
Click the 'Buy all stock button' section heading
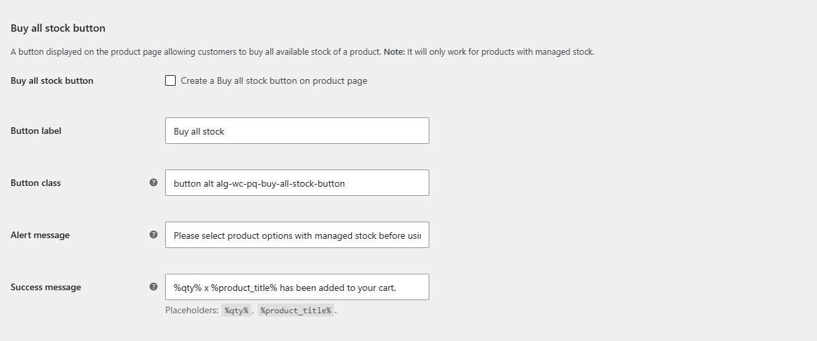click(58, 28)
